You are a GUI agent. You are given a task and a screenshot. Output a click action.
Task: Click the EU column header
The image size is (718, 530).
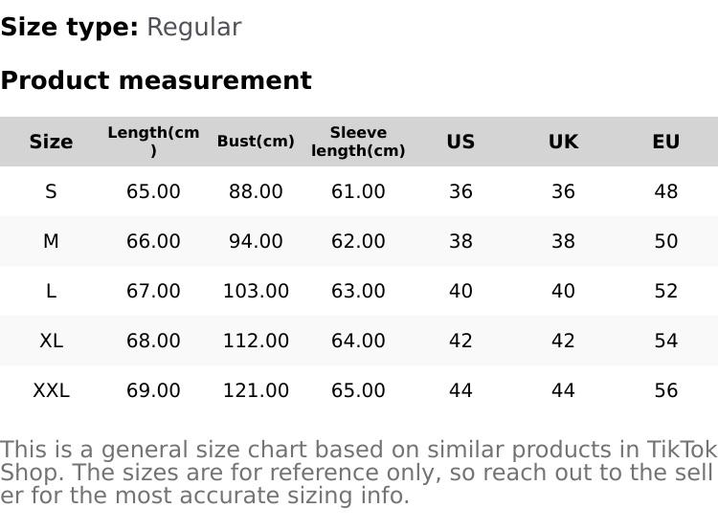coord(665,142)
